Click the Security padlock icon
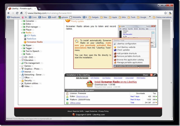 (x=22, y=80)
